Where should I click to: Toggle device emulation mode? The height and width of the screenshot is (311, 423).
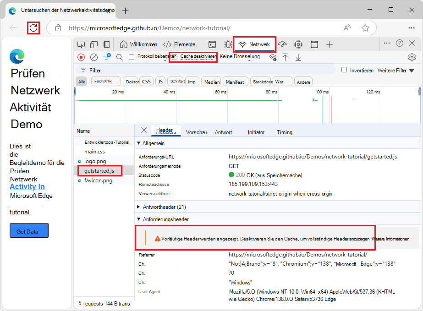click(x=94, y=44)
